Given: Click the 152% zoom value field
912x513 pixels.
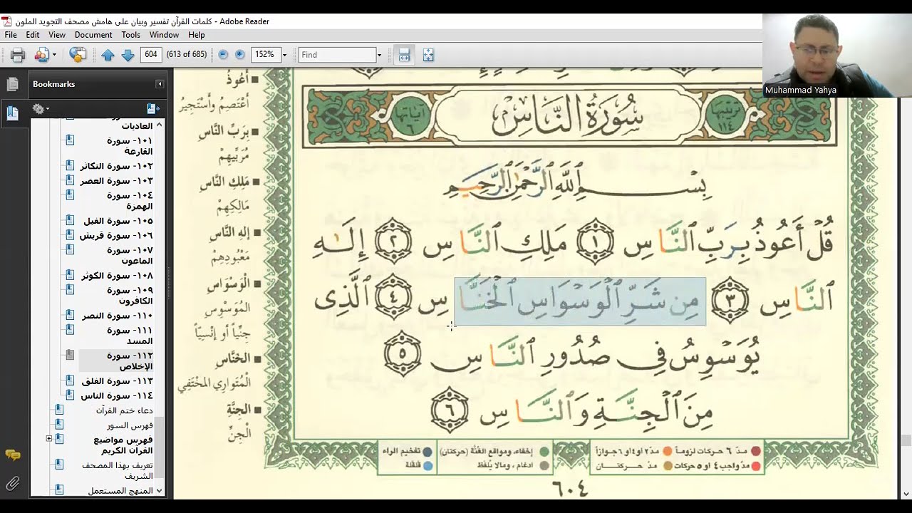Looking at the screenshot, I should click(265, 55).
